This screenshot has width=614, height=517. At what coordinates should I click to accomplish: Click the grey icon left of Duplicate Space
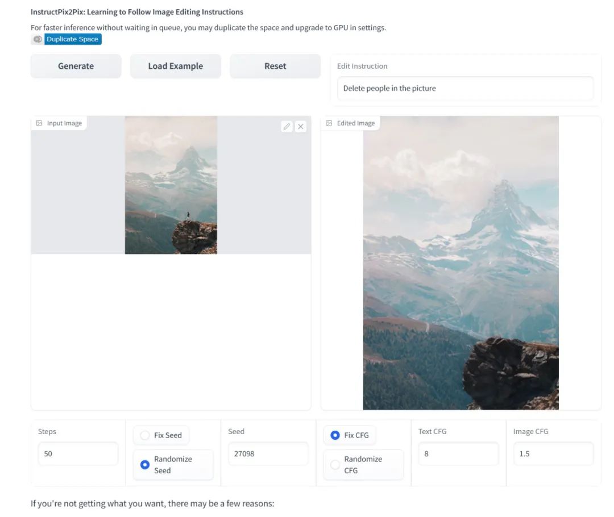coord(38,39)
